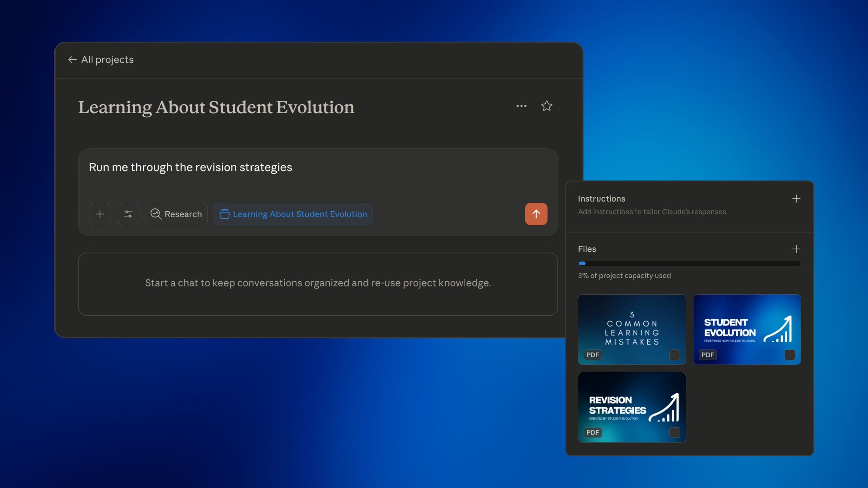The height and width of the screenshot is (488, 868).
Task: Send the message with the orange arrow button
Action: (x=536, y=214)
